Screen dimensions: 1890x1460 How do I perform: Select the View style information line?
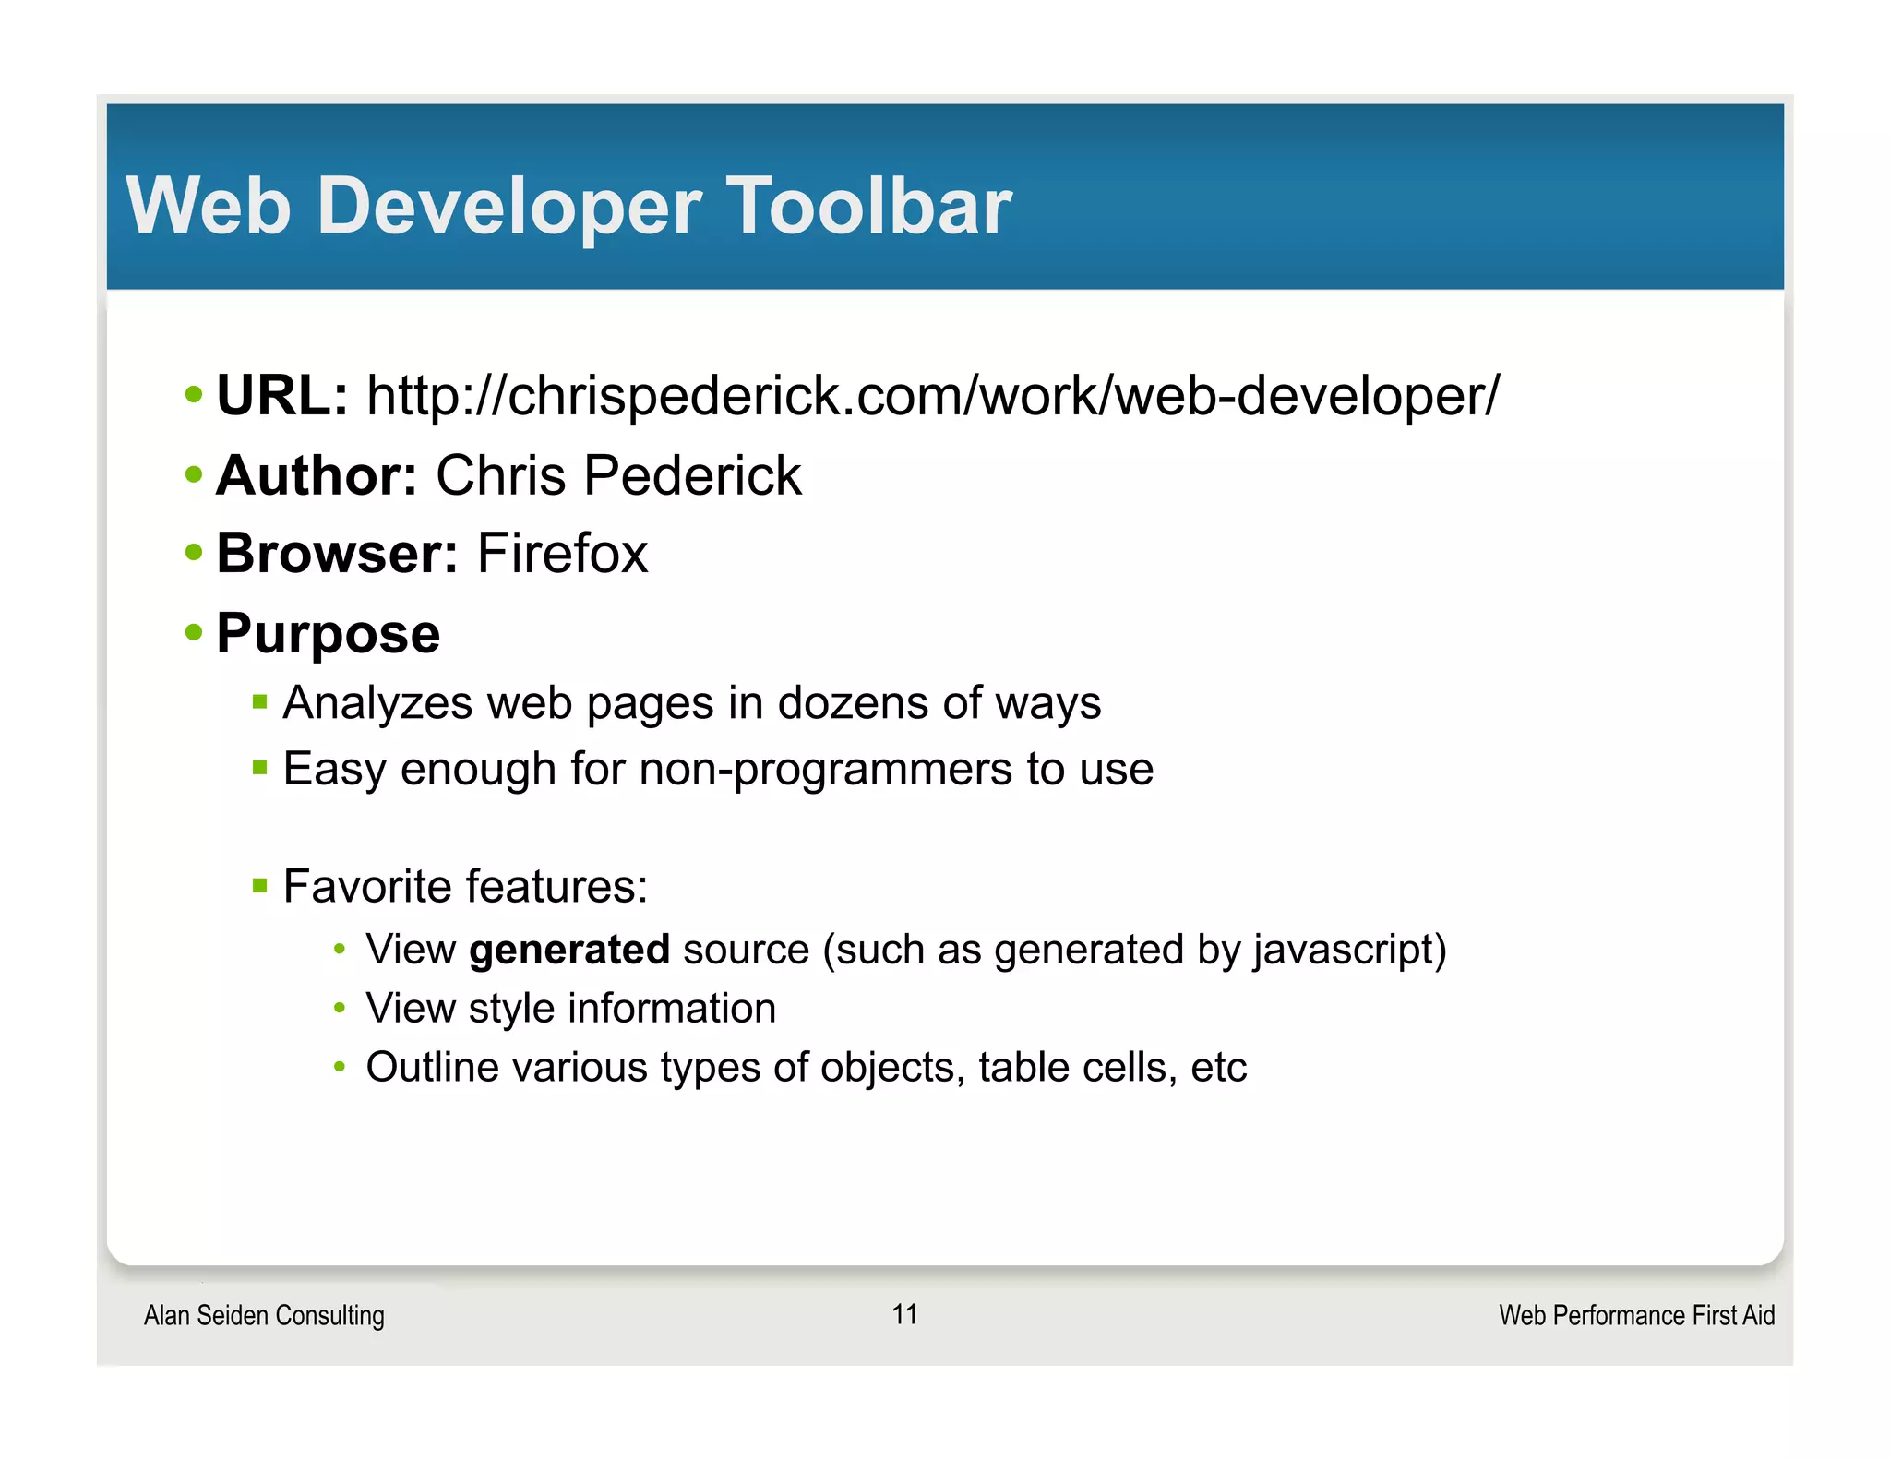[570, 1009]
